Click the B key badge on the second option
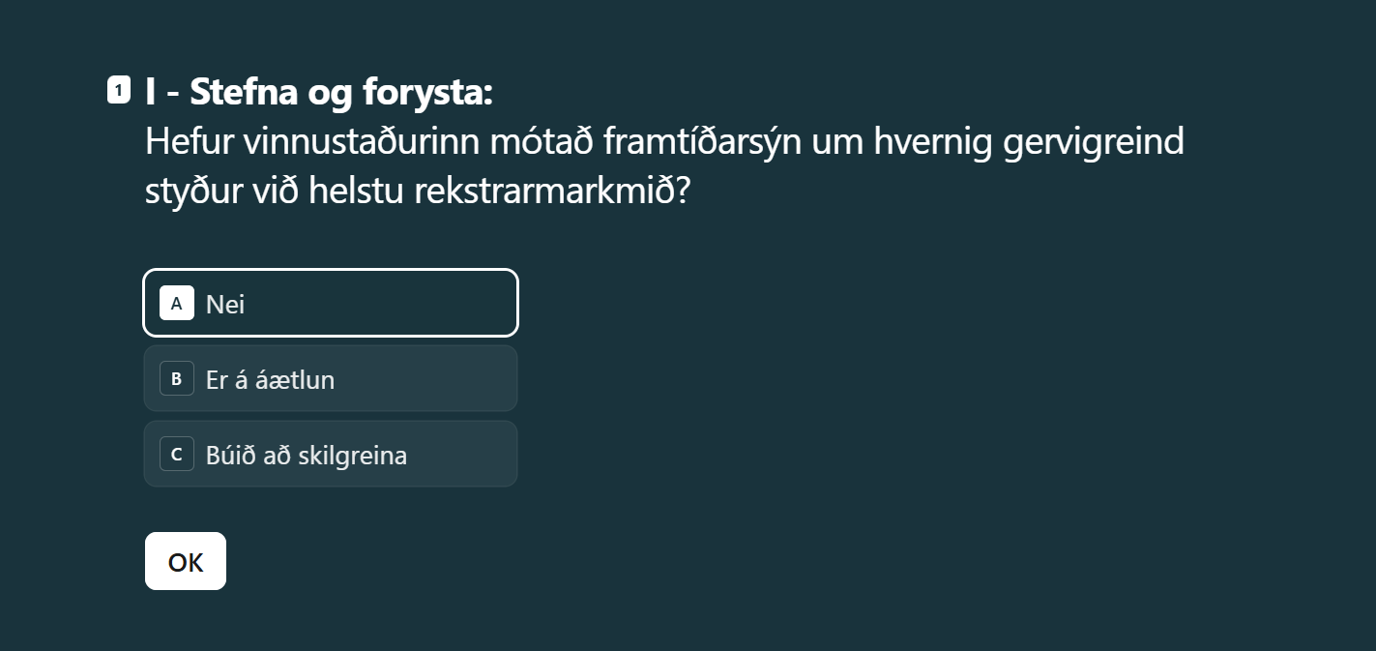This screenshot has height=651, width=1376. [175, 378]
